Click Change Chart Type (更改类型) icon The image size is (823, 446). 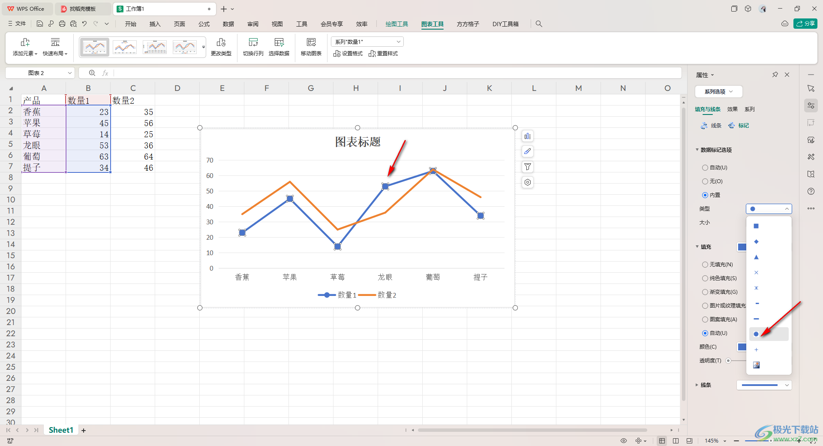coord(221,47)
